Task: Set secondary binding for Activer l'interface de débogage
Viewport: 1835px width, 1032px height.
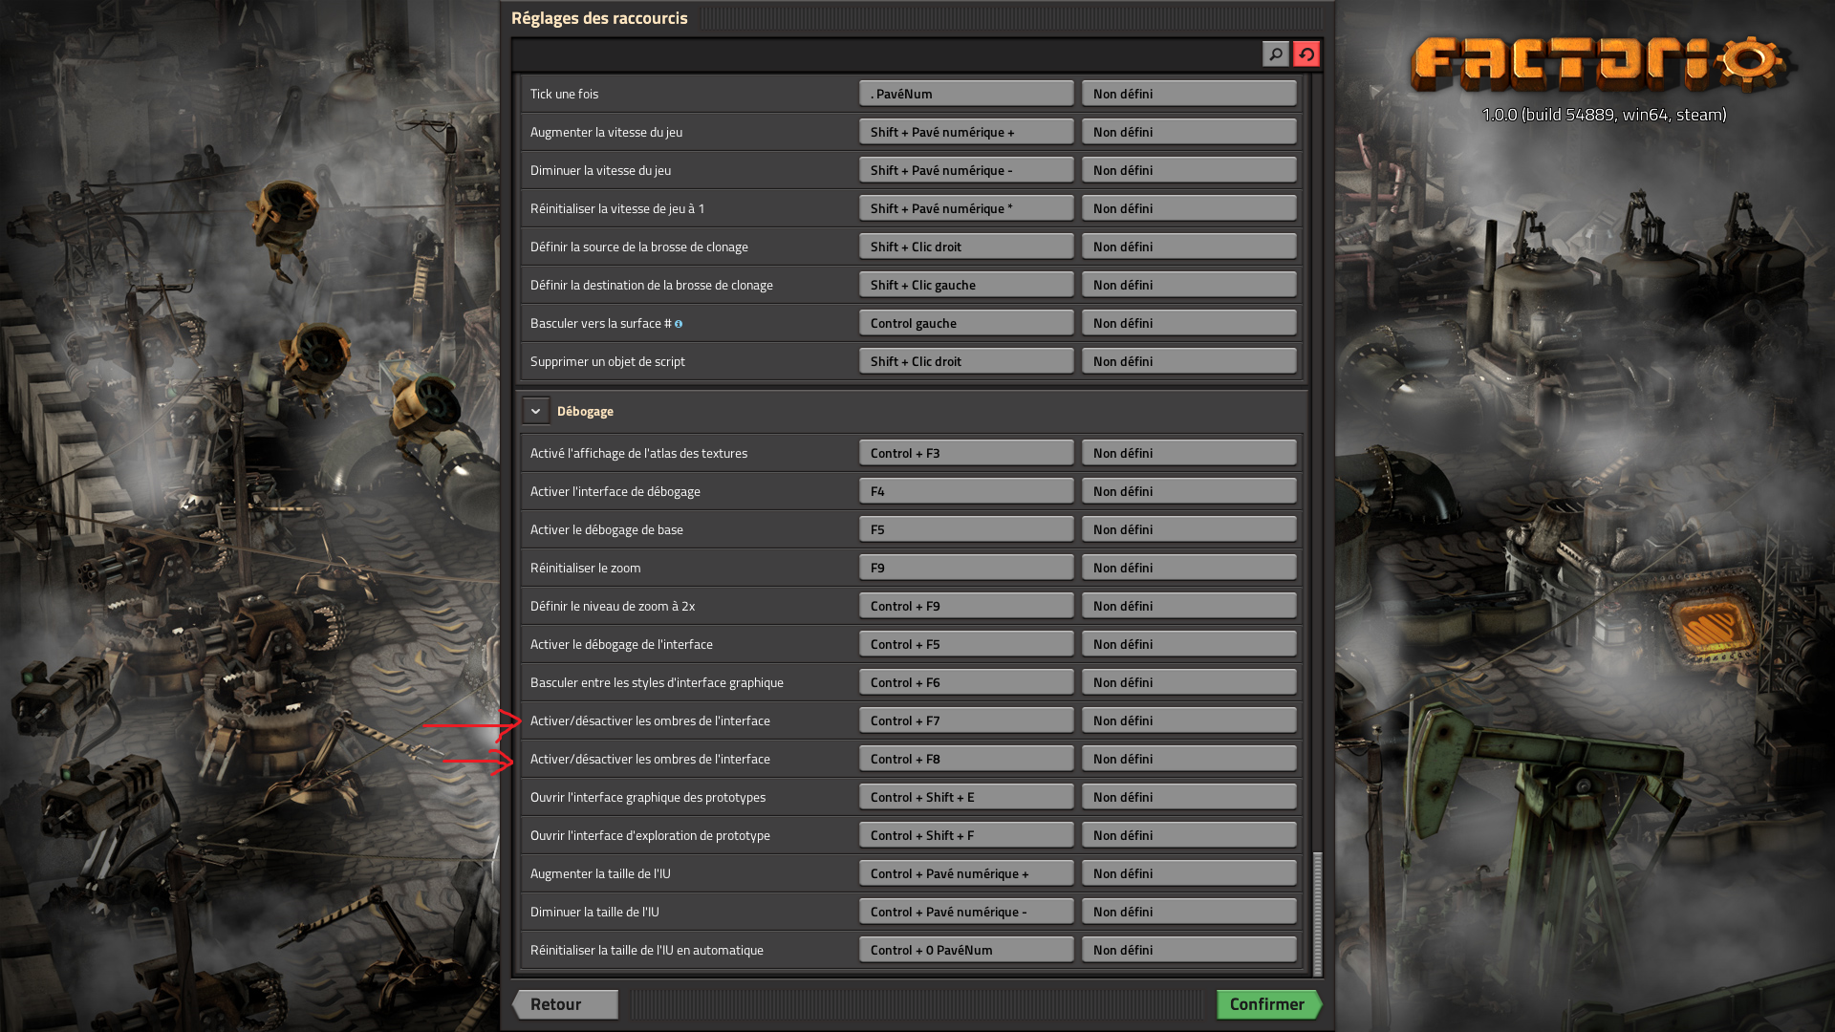Action: [1189, 491]
